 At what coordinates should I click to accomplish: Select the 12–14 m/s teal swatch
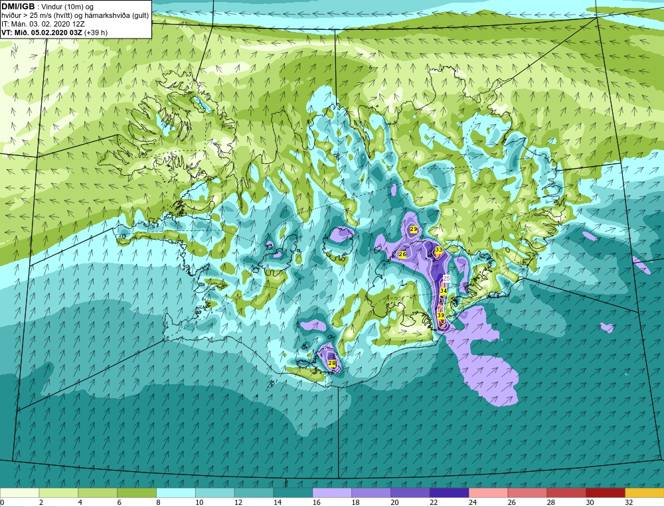(x=254, y=492)
